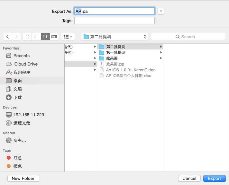Image resolution: width=229 pixels, height=185 pixels.
Task: Expand the 第一批提测 folder row arrow
Action: click(x=161, y=52)
